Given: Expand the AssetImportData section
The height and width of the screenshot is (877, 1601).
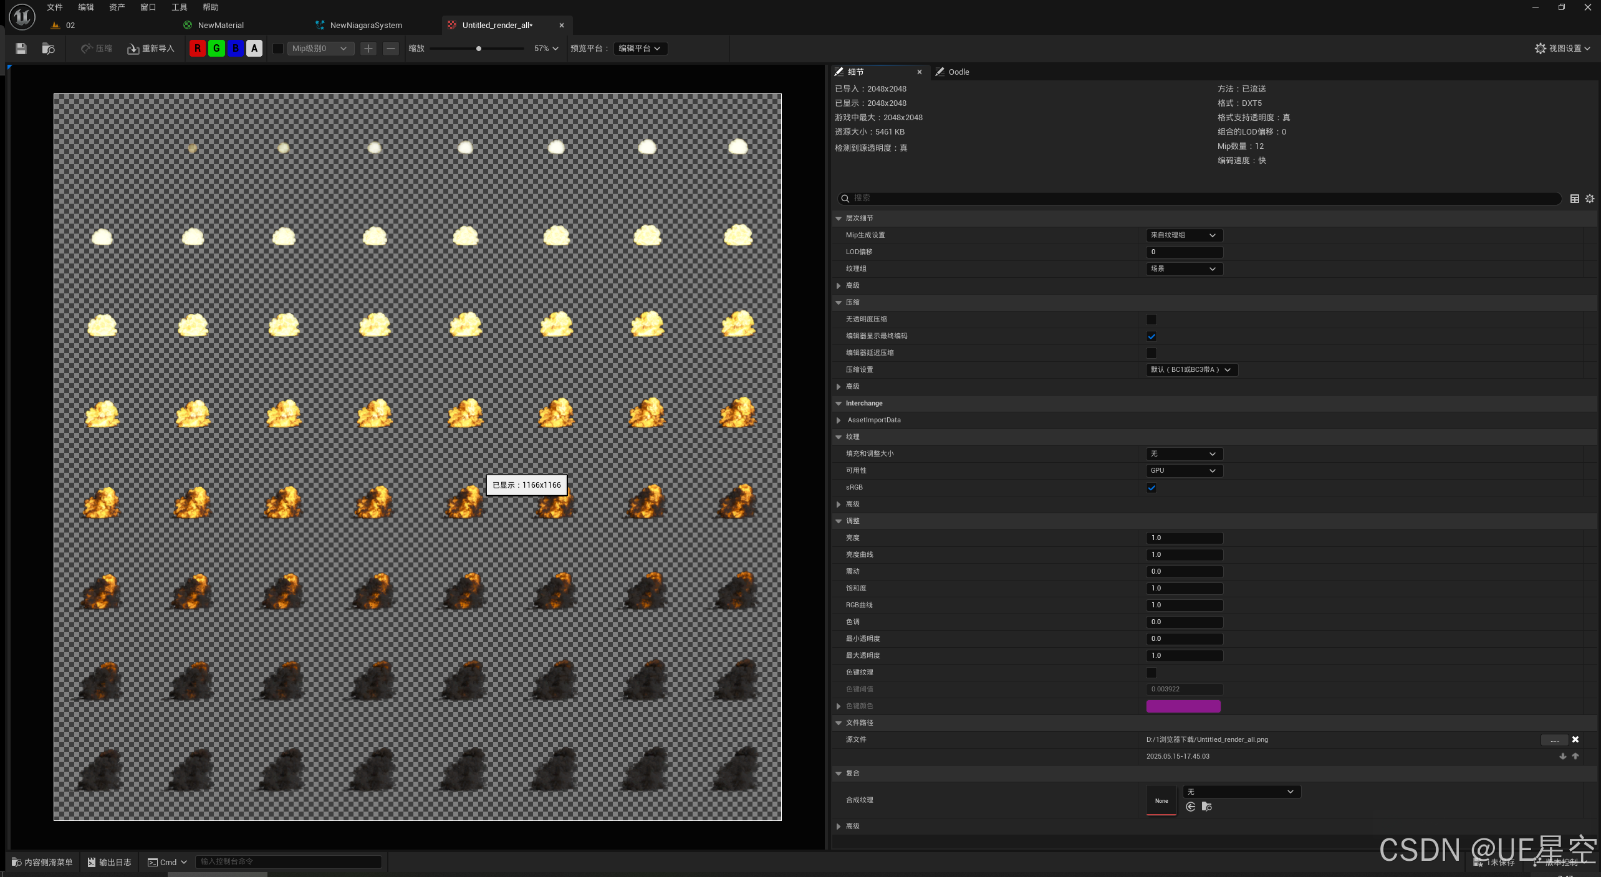Looking at the screenshot, I should 839,420.
